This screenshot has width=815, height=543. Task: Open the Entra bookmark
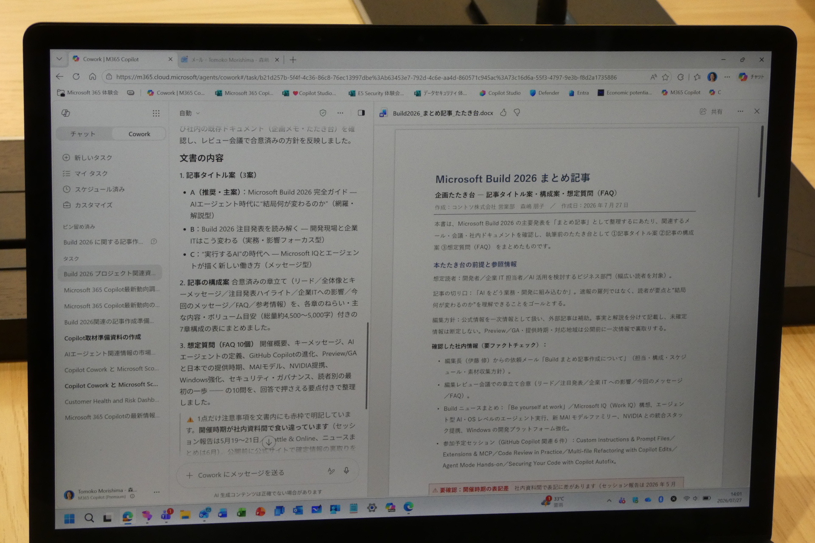click(x=579, y=93)
